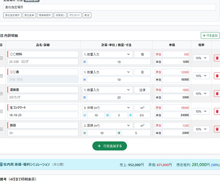Edit cost price 12000 for ○○費
The height and width of the screenshot is (183, 220).
pos(176,72)
